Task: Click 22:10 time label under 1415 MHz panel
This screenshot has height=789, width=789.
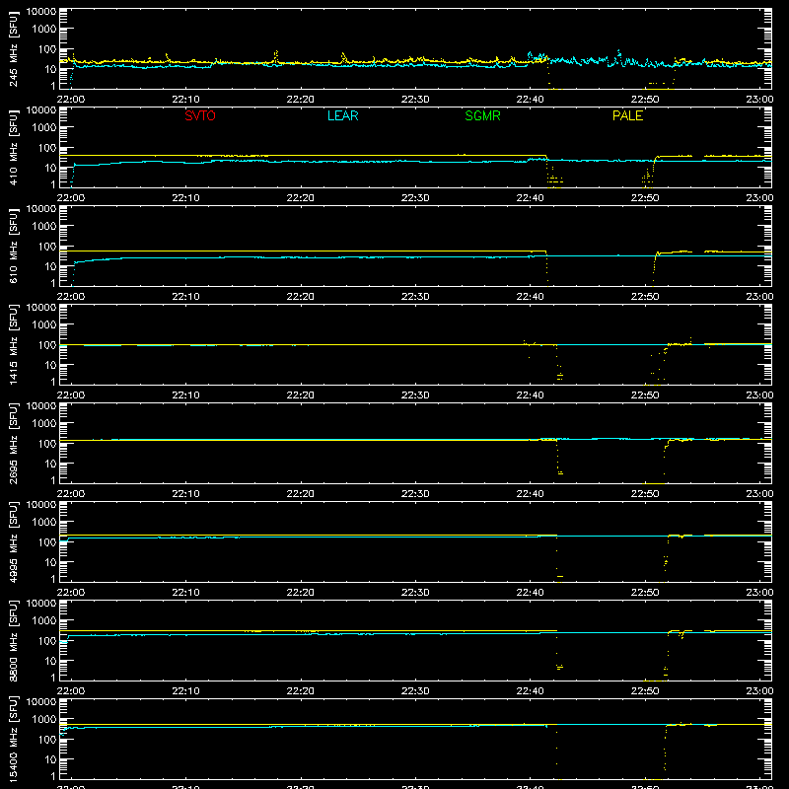Action: pyautogui.click(x=185, y=395)
